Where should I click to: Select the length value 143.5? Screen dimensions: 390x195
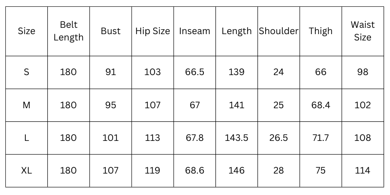pyautogui.click(x=236, y=138)
